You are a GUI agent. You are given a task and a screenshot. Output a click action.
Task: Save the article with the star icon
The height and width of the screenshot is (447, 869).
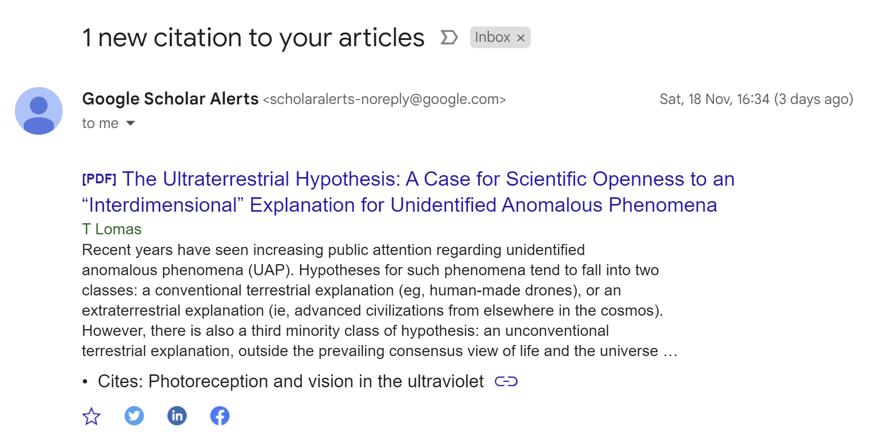91,416
